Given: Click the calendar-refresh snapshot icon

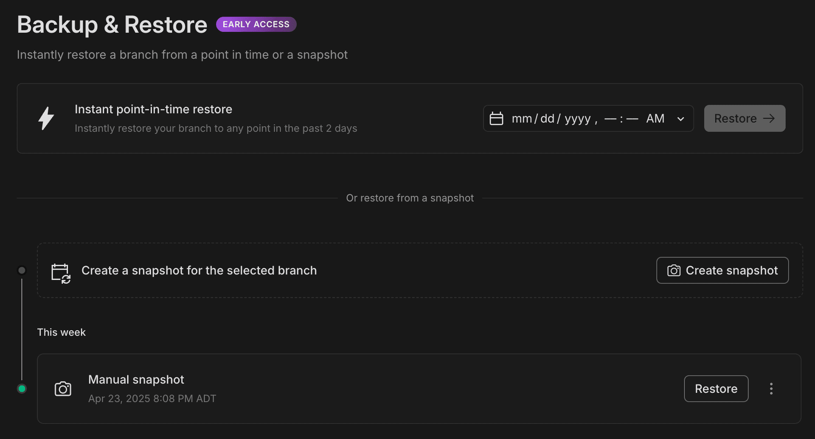Looking at the screenshot, I should (x=60, y=272).
